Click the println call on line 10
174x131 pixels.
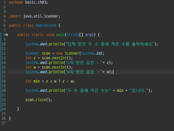click(x=56, y=44)
